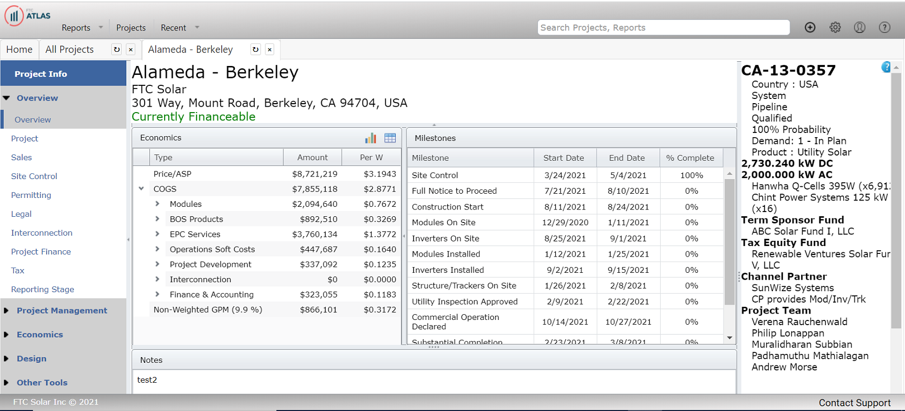This screenshot has width=905, height=411.
Task: Refresh the All Projects tab
Action: [116, 49]
